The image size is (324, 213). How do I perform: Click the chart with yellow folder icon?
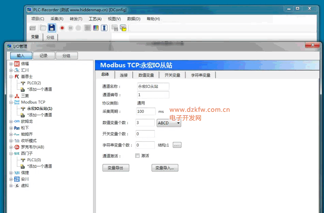123,28
